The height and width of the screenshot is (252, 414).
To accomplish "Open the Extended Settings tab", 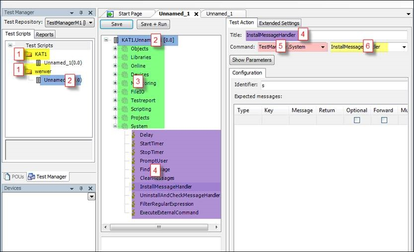I will tap(279, 23).
